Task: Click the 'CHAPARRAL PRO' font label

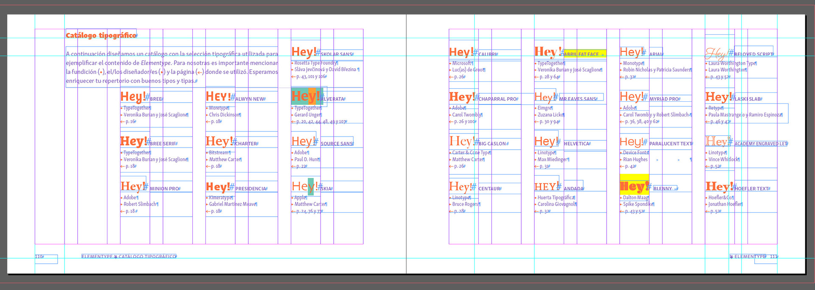Action: pos(497,99)
